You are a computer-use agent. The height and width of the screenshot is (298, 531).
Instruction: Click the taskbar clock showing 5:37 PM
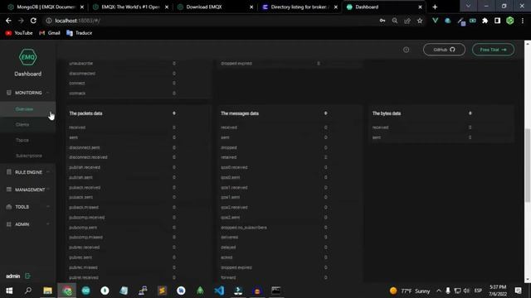pyautogui.click(x=498, y=291)
